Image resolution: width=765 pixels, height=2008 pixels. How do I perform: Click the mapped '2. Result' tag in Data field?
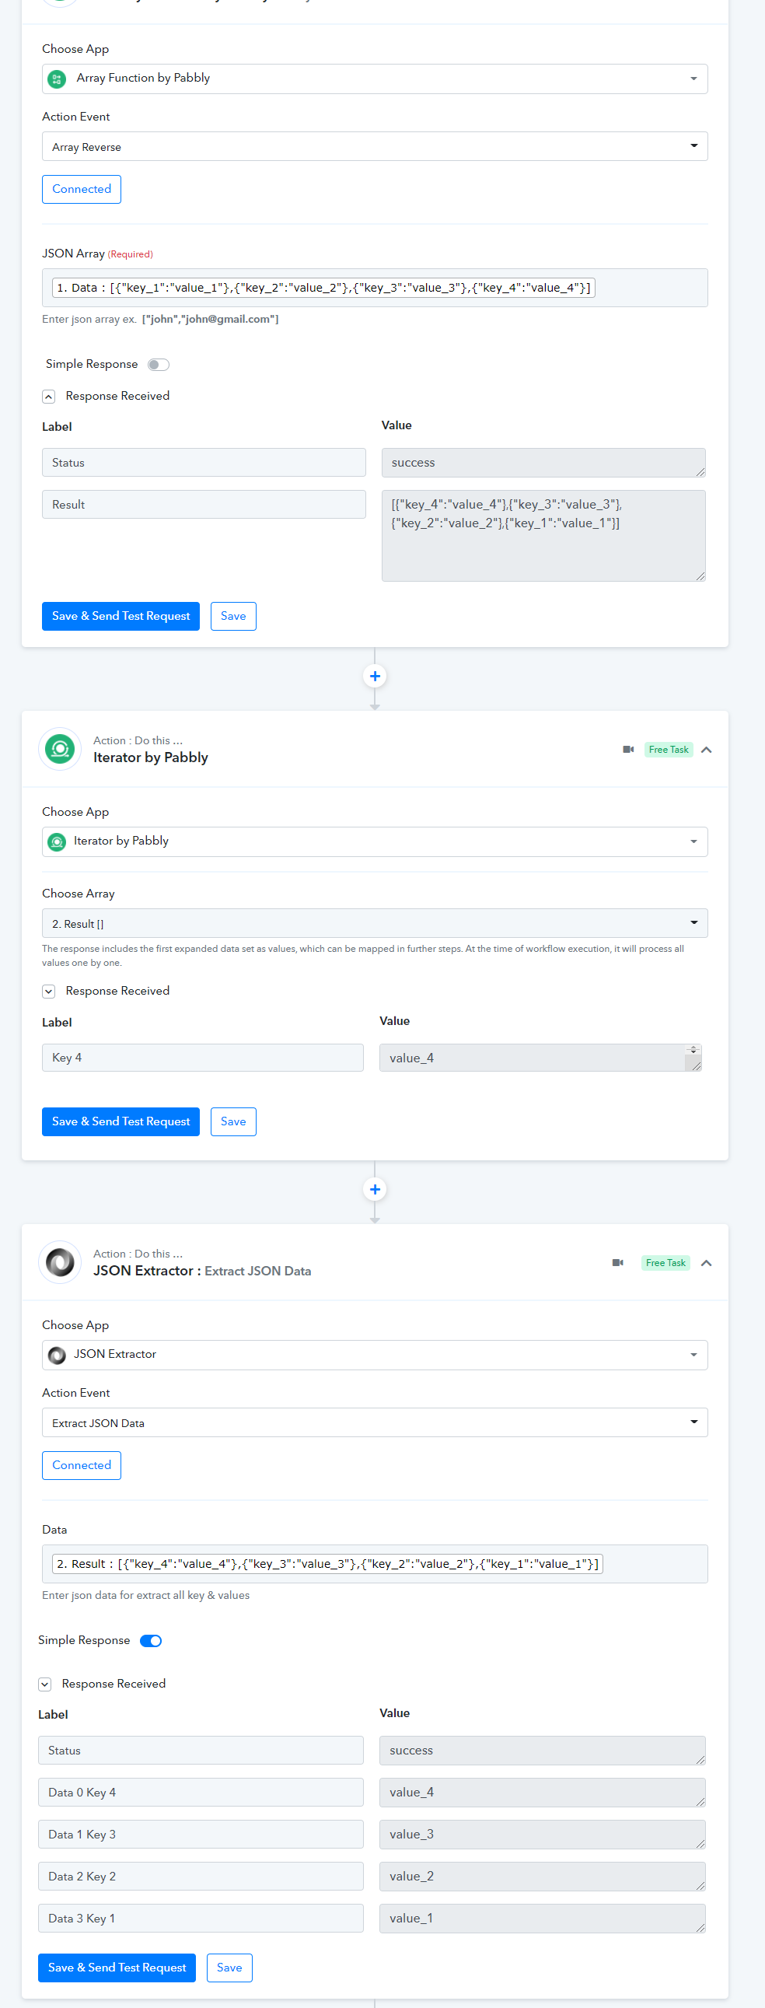[x=328, y=1564]
